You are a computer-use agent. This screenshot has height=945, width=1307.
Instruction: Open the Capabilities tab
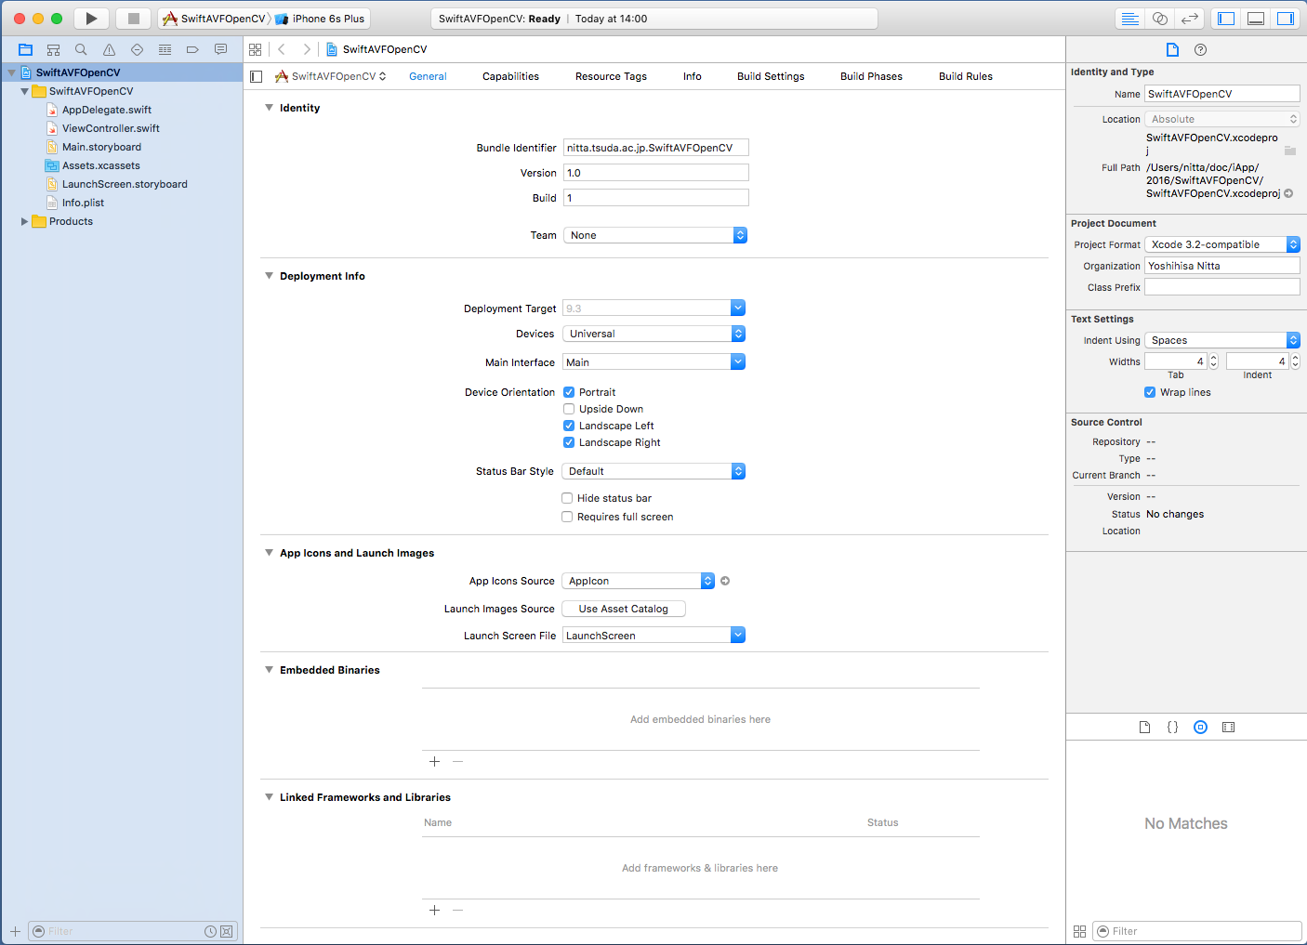510,76
